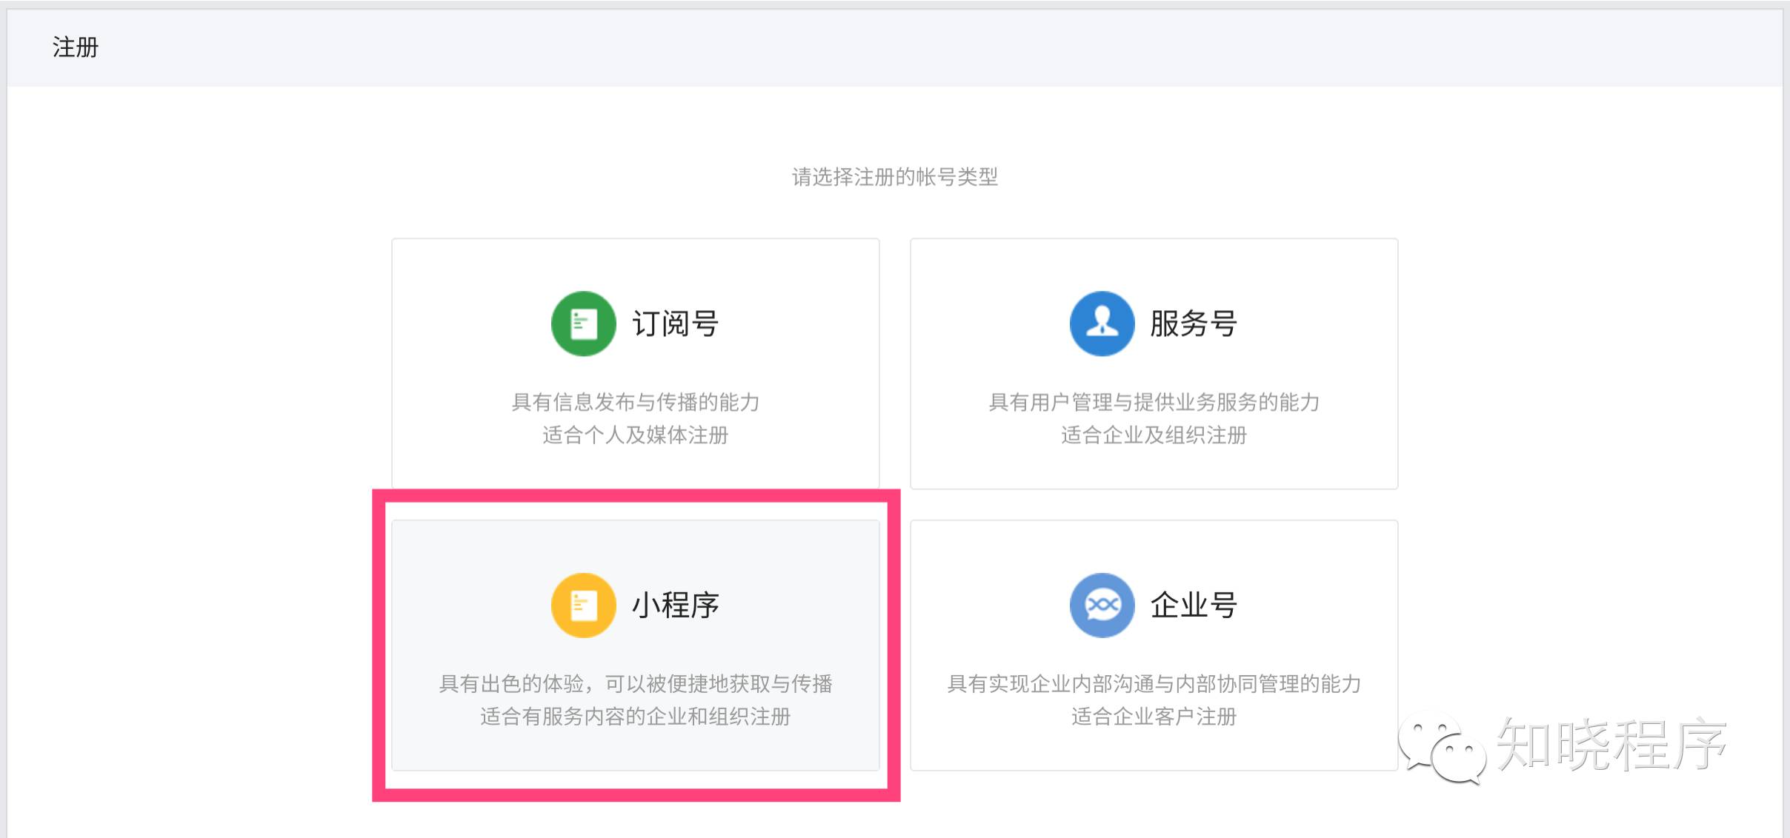1790x838 pixels.
Task: Click 适合有服务内容的企业和组织注册 text
Action: [x=635, y=717]
